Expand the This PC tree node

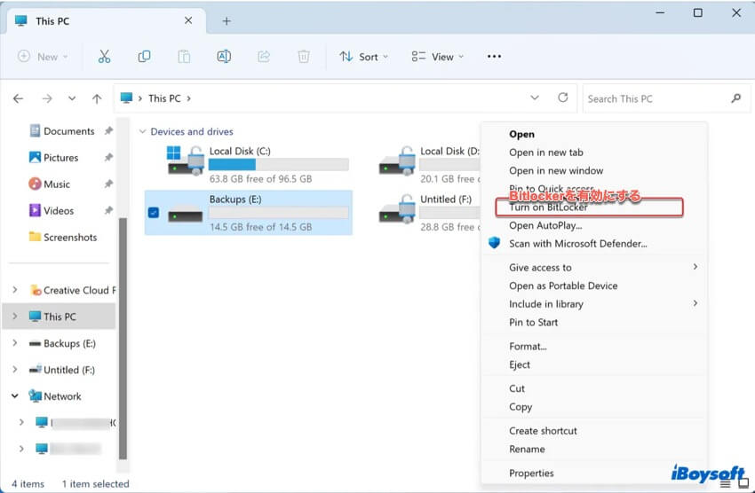(x=15, y=317)
